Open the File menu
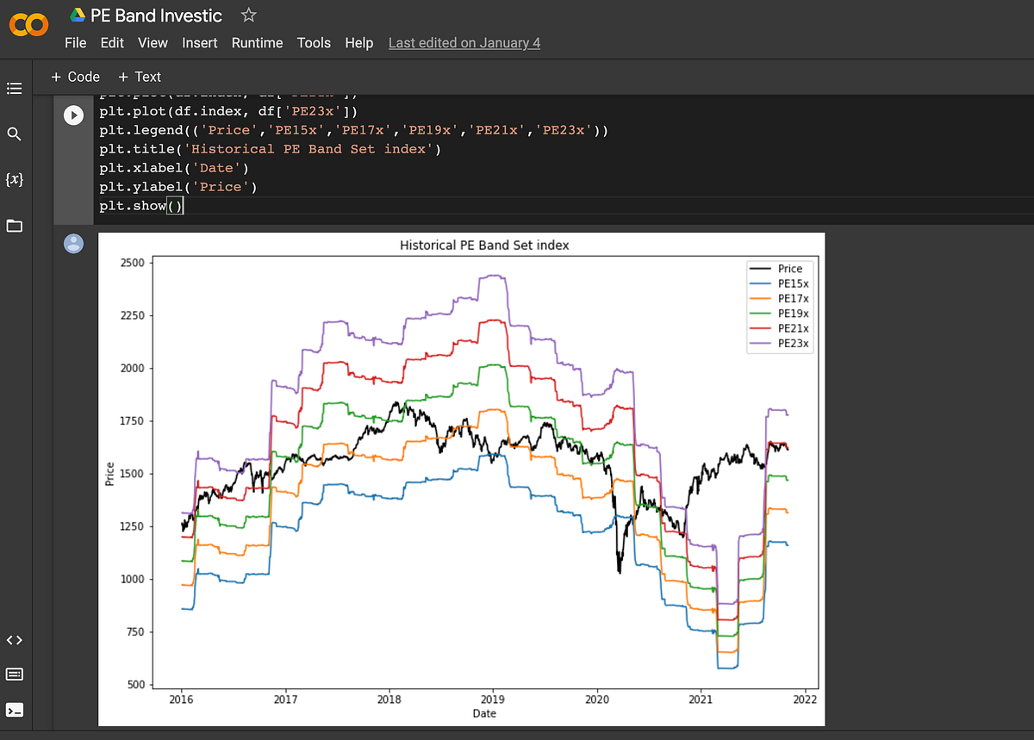The width and height of the screenshot is (1034, 740). (x=75, y=42)
